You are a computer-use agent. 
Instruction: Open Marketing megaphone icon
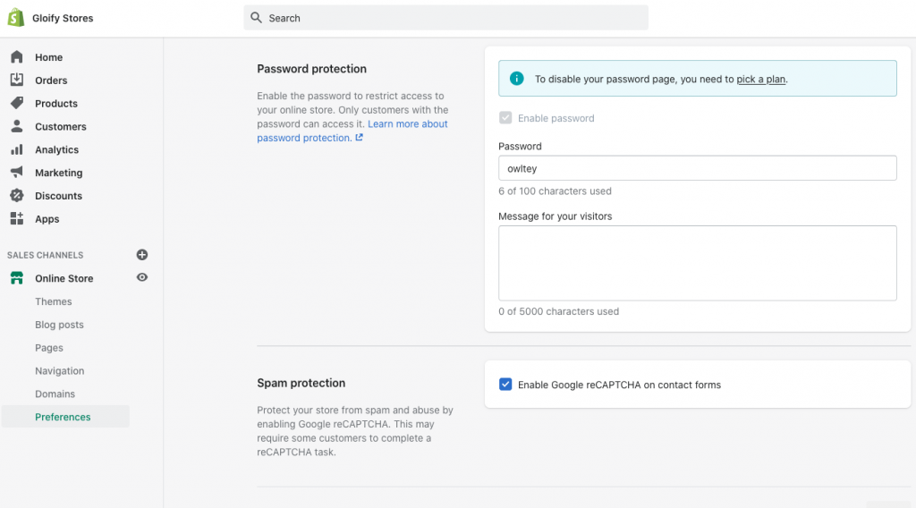pyautogui.click(x=17, y=173)
